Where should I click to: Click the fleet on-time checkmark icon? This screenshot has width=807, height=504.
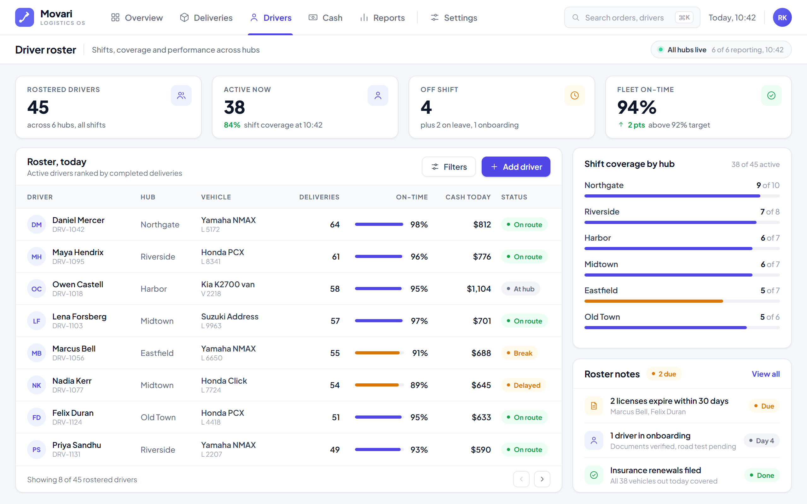[771, 96]
